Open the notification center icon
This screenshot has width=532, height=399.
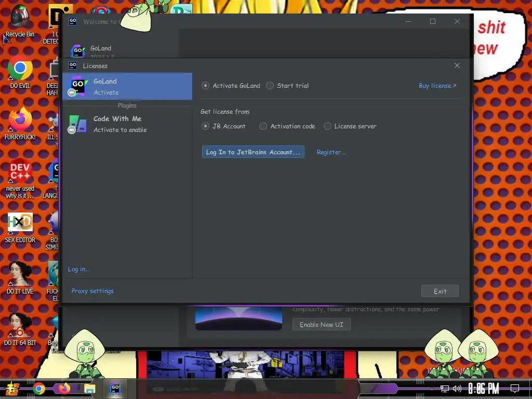coord(515,389)
